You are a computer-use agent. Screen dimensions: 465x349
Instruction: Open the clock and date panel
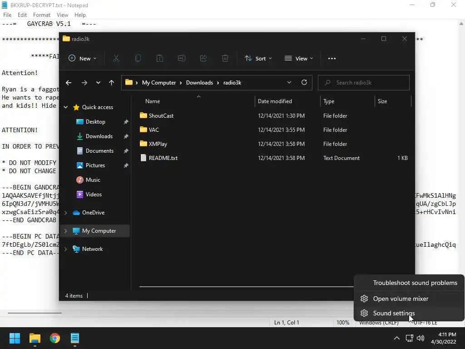[x=443, y=338]
